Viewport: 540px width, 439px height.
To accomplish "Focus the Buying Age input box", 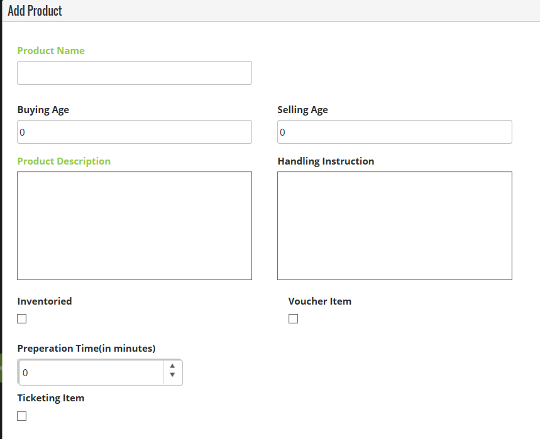I will [134, 132].
